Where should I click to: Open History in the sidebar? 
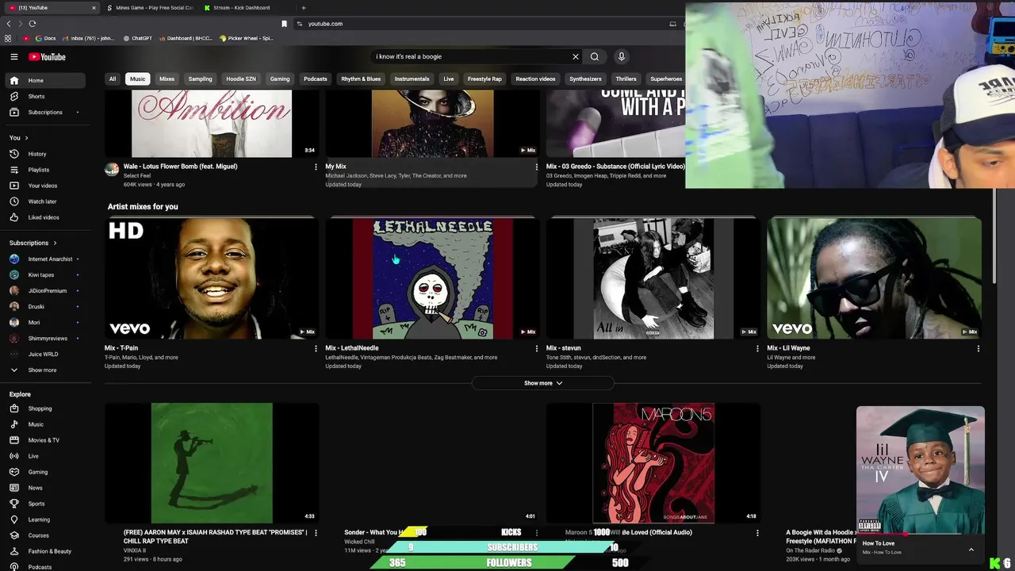(x=46, y=154)
